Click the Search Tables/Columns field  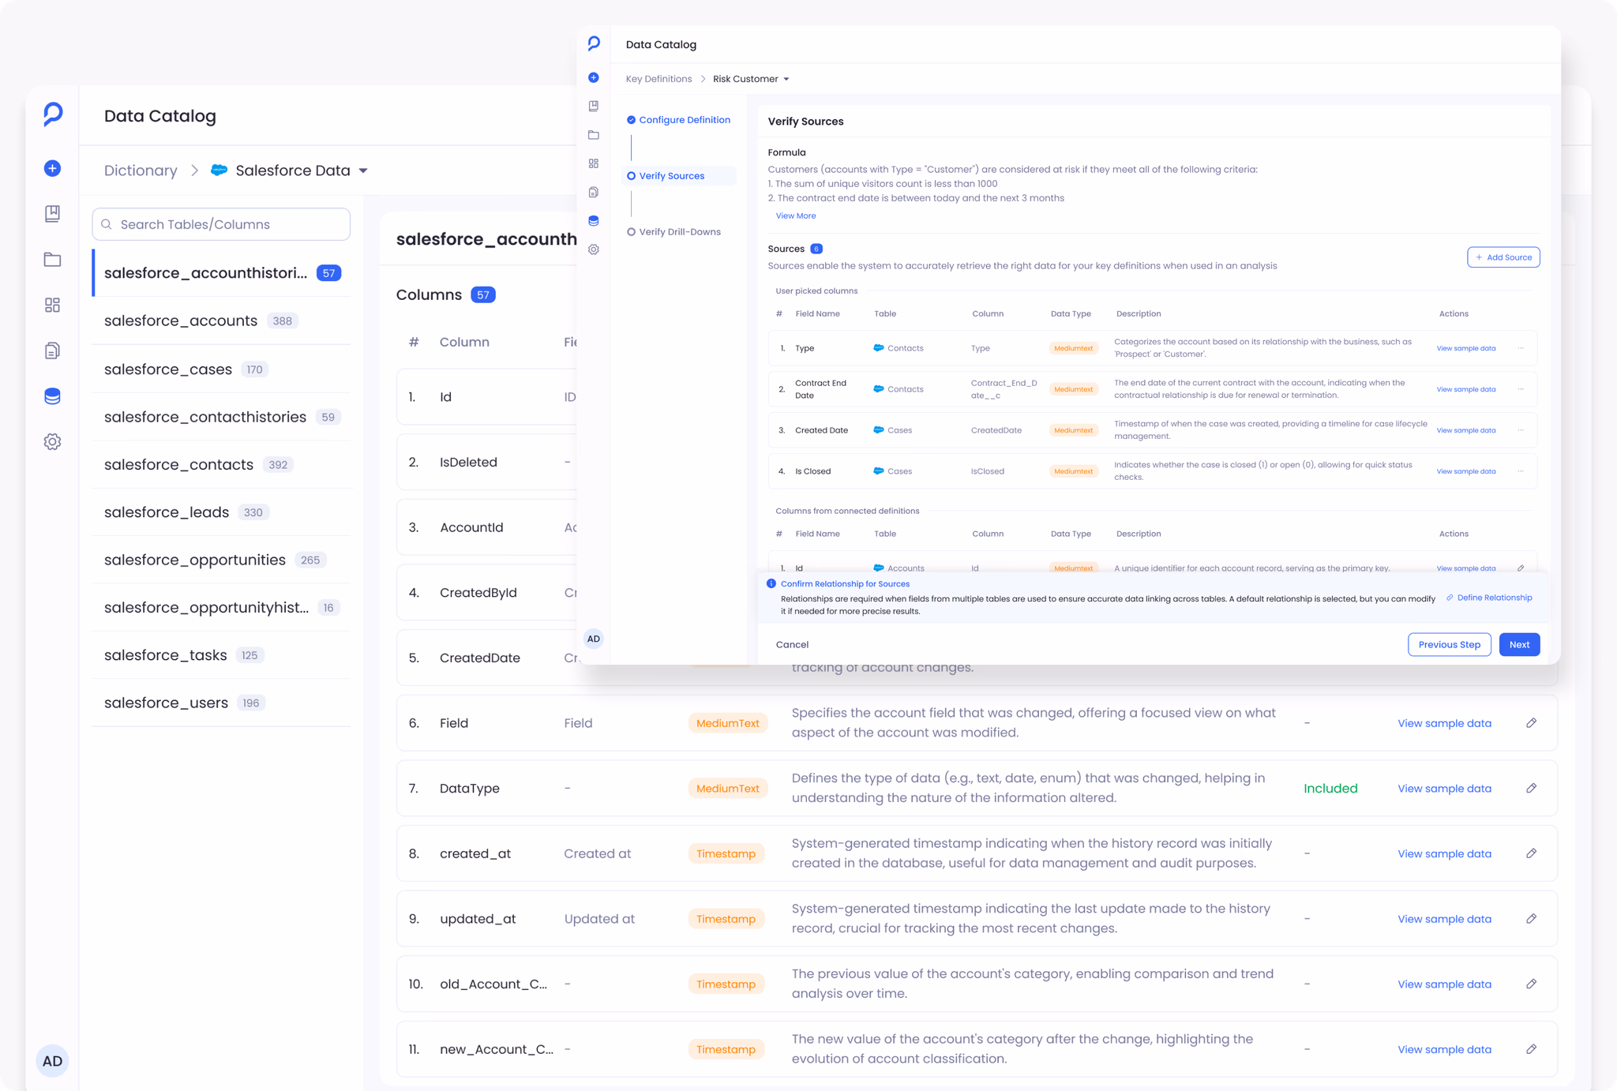coord(221,224)
